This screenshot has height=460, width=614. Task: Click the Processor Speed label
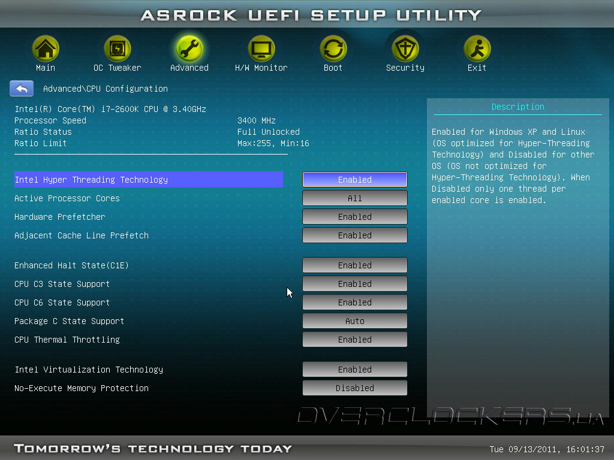[x=50, y=120]
